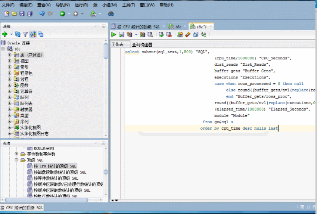Click the reports panel horizontal scrollbar
Viewport: 317px width, 214px height.
pos(47,200)
